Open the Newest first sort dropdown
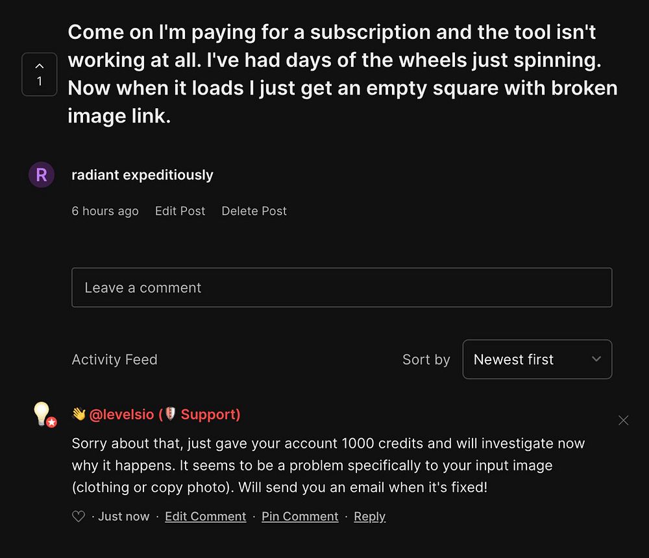649x558 pixels. [537, 359]
